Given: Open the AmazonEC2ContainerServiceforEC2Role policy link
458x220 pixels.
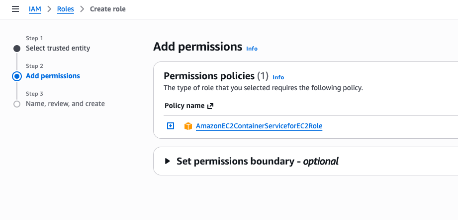Looking at the screenshot, I should (259, 126).
